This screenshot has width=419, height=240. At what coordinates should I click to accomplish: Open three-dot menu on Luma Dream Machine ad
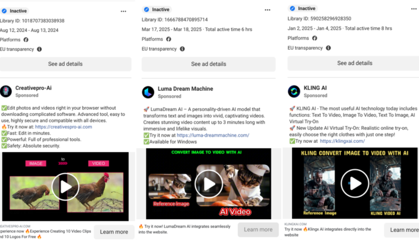click(267, 10)
